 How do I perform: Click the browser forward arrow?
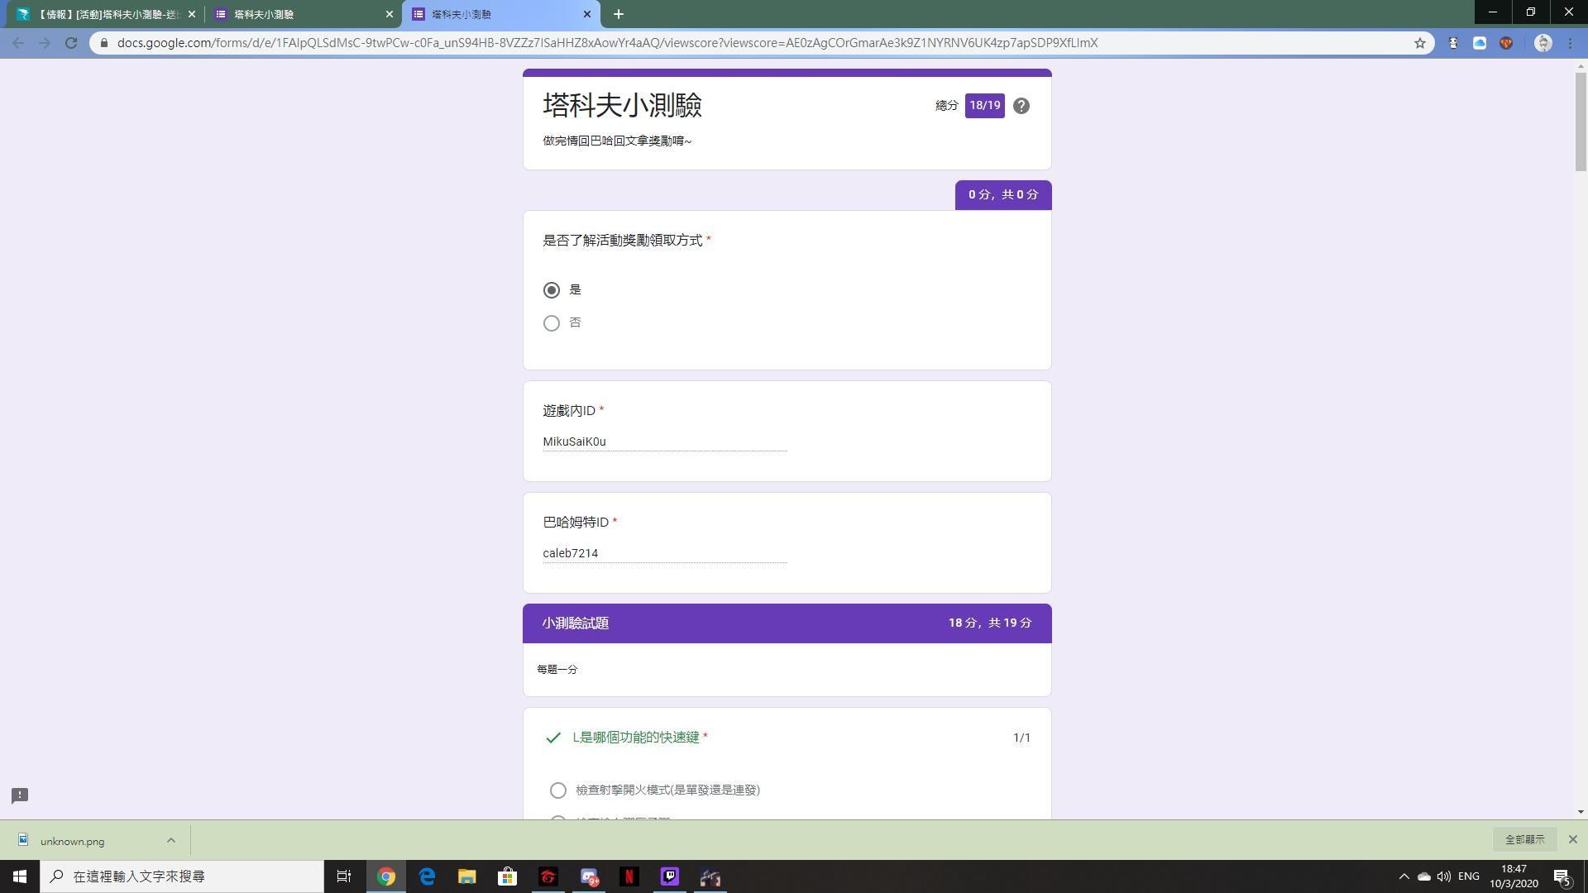pos(45,43)
